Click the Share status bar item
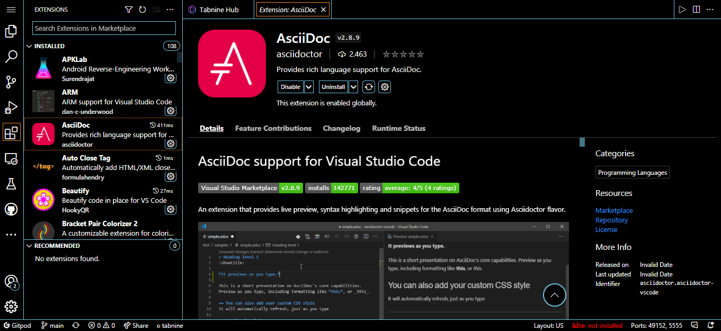Screen dimensions: 721x331 tap(136, 326)
